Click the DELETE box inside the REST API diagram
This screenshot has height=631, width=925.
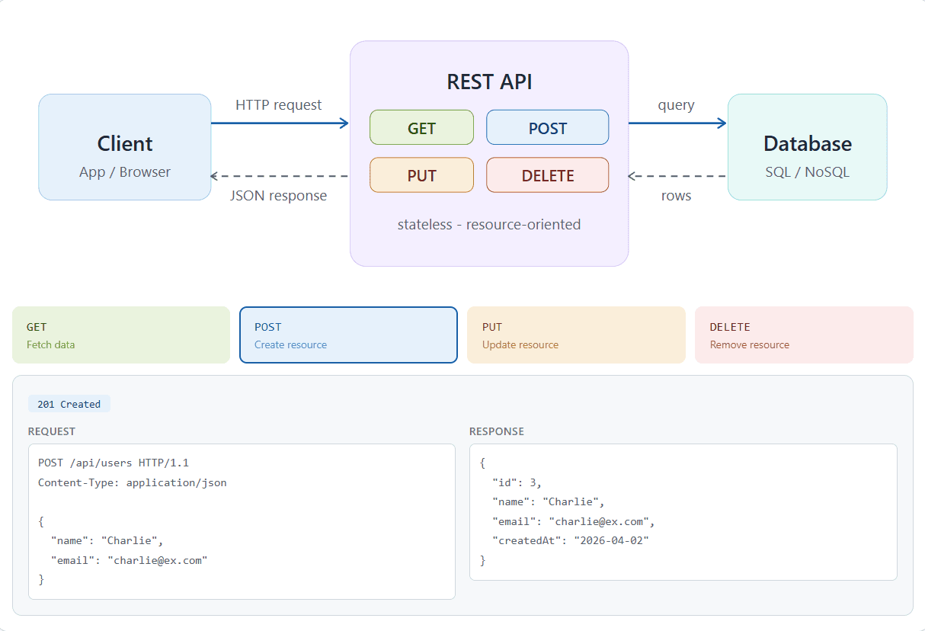(x=547, y=175)
